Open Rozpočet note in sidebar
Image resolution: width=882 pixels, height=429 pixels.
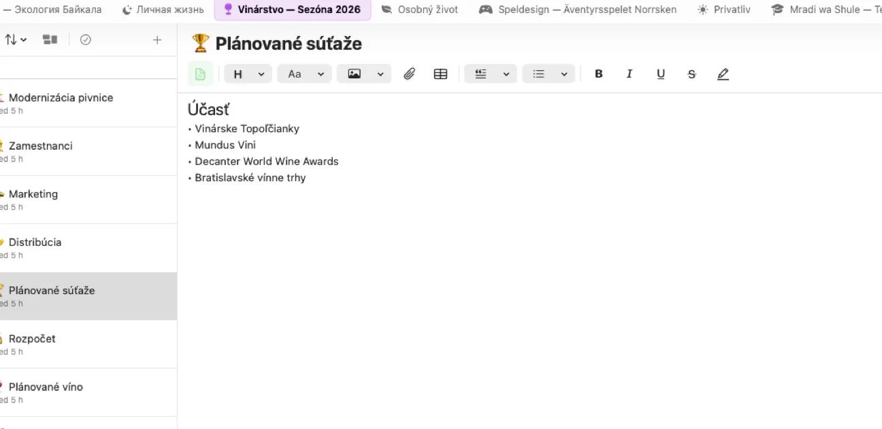[88, 345]
